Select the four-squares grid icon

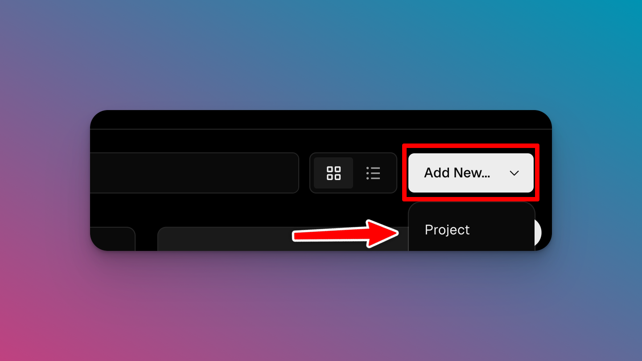tap(333, 173)
